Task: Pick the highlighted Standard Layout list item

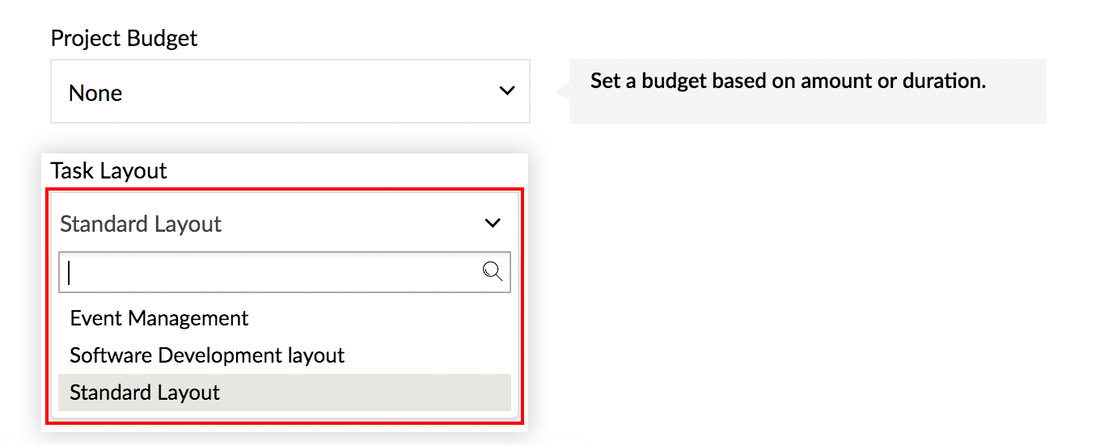Action: [x=285, y=393]
